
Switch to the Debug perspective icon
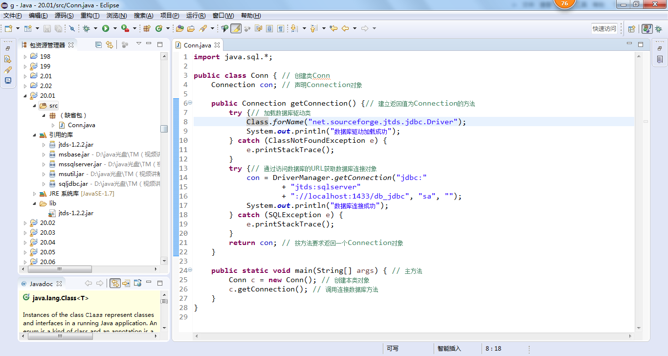(659, 29)
